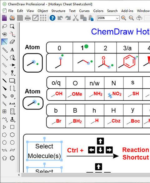Click the 'Ctrl +' red label
The image size is (150, 183).
pos(75,150)
